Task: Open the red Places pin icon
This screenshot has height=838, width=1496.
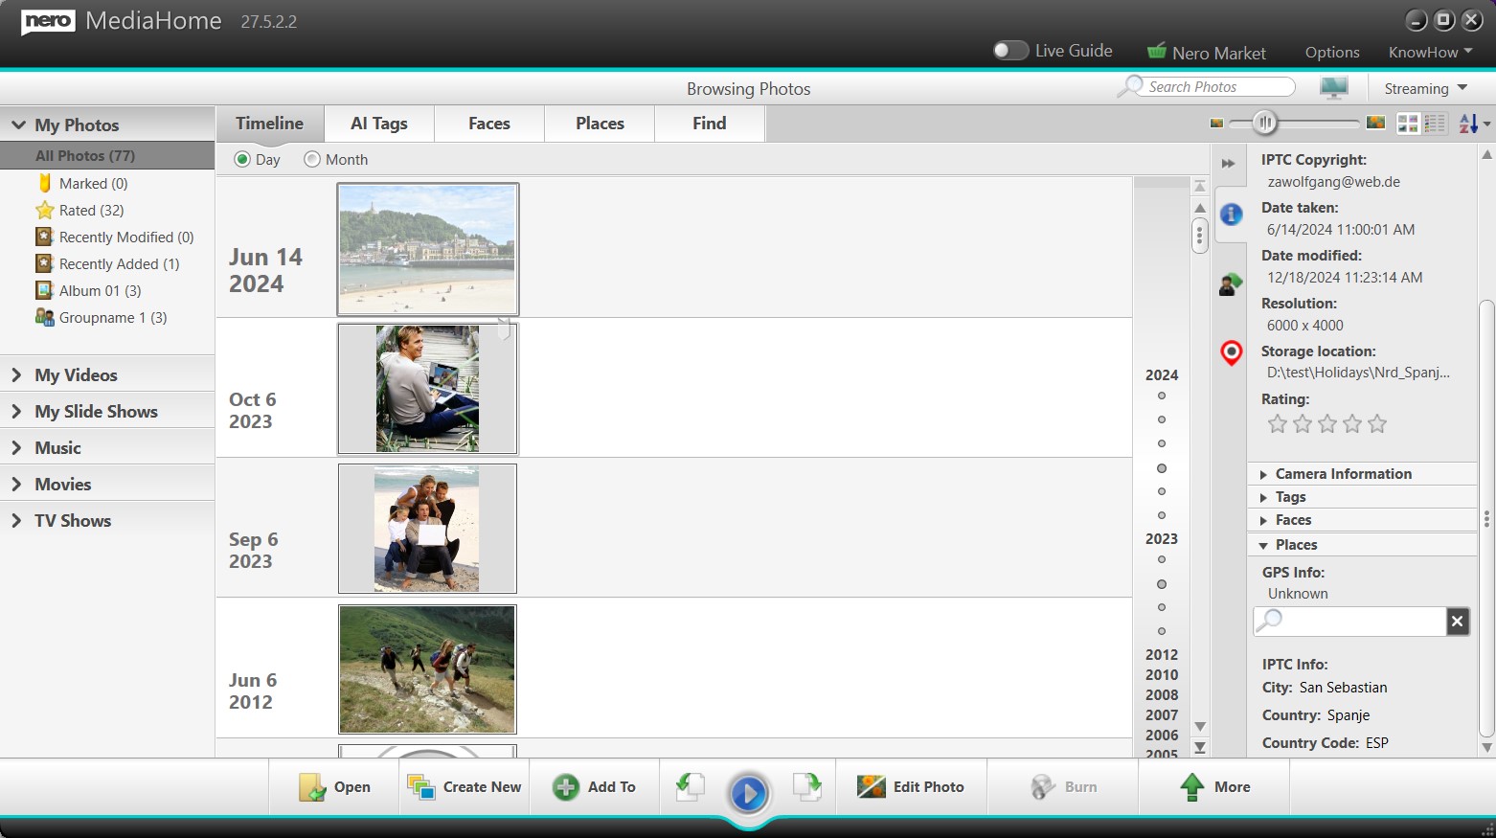Action: 1231,353
